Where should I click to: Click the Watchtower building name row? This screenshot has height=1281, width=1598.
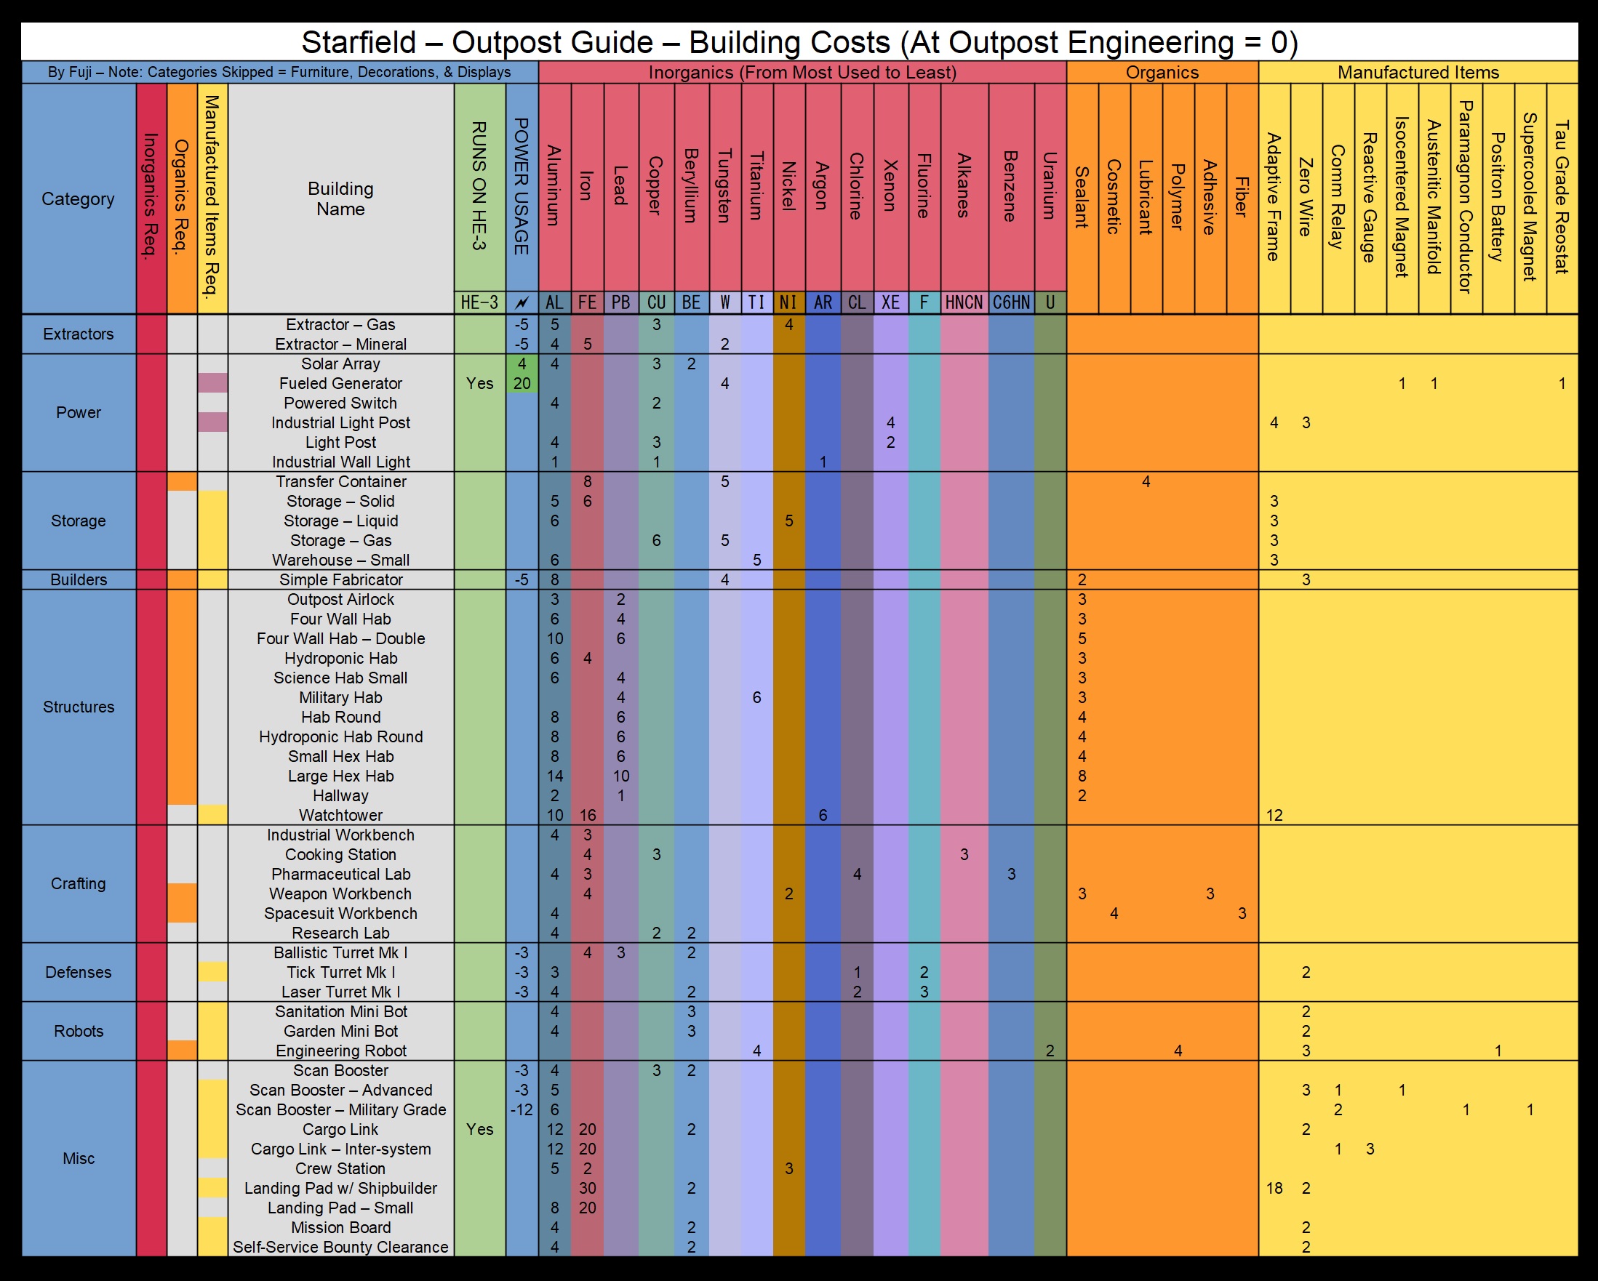(x=340, y=815)
